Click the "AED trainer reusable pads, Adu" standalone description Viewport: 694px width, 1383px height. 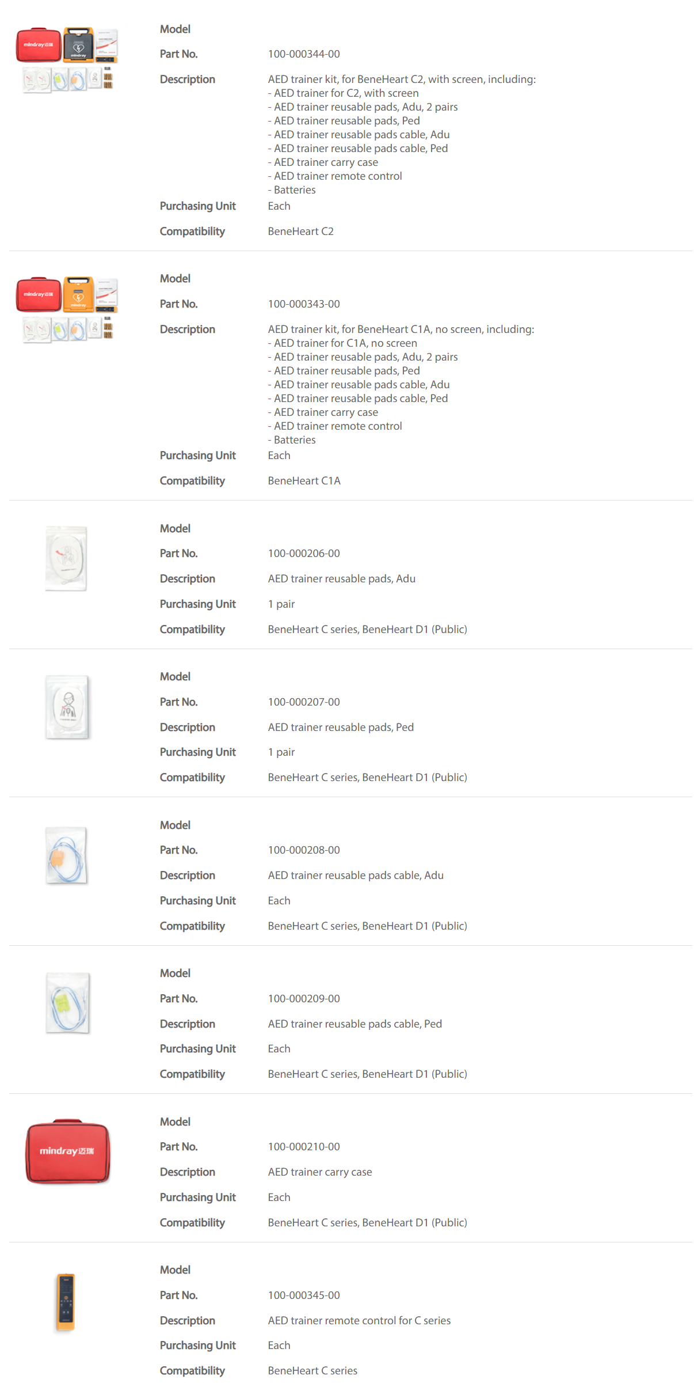click(x=341, y=579)
